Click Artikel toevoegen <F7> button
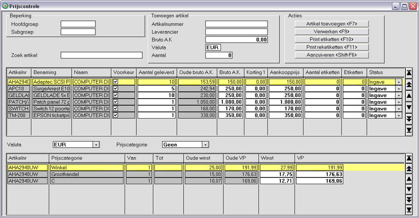The width and height of the screenshot is (419, 218). [332, 24]
